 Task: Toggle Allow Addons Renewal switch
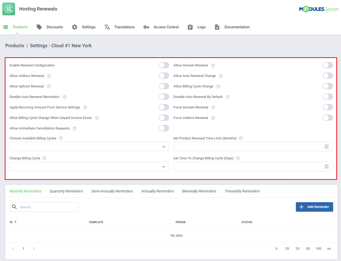164,76
